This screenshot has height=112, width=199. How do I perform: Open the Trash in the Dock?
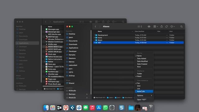coord(151,108)
